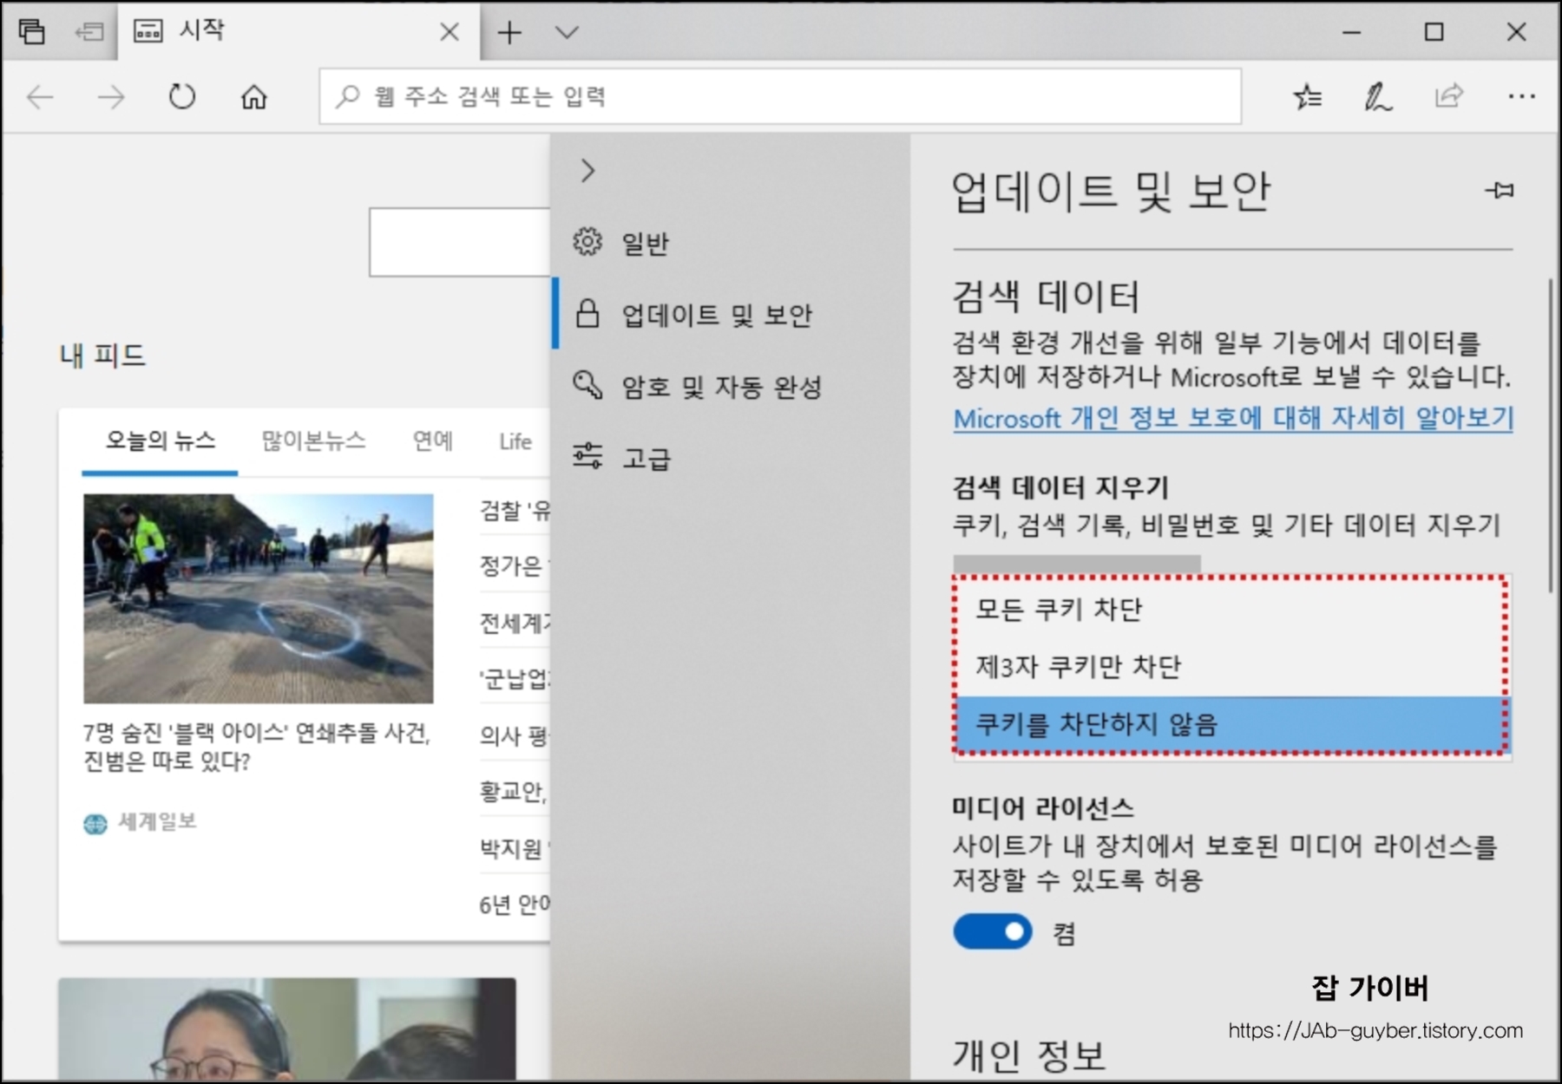
Task: Go forward with the forward arrow
Action: (111, 96)
